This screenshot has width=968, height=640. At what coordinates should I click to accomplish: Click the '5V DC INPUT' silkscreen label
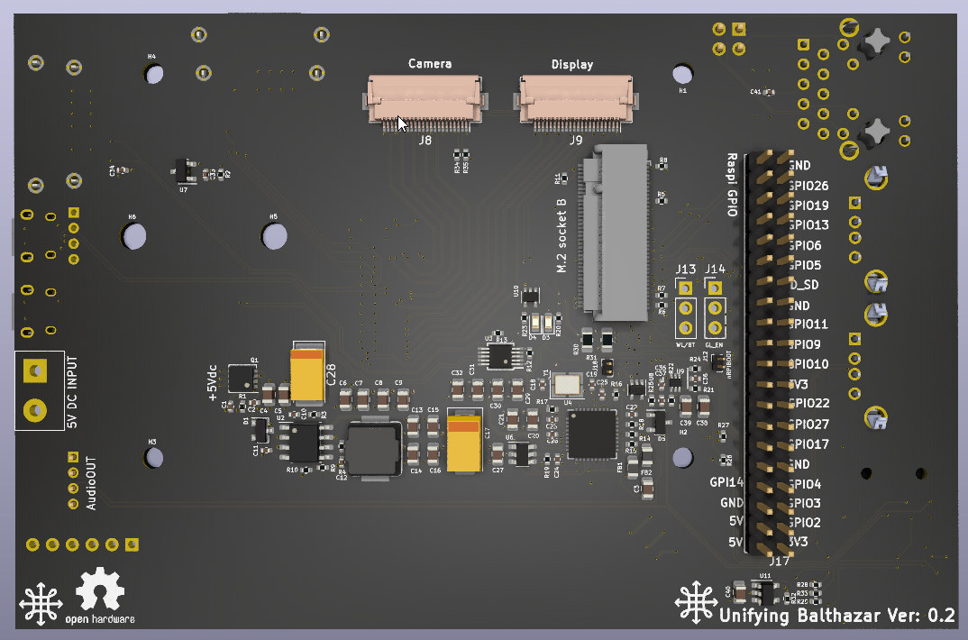click(72, 392)
